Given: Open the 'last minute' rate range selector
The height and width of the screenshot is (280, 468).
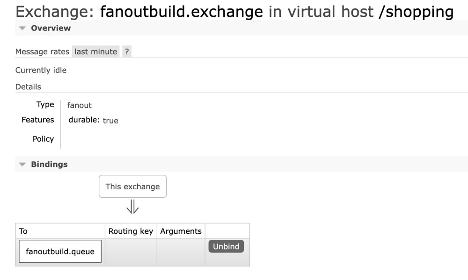Looking at the screenshot, I should tap(95, 52).
